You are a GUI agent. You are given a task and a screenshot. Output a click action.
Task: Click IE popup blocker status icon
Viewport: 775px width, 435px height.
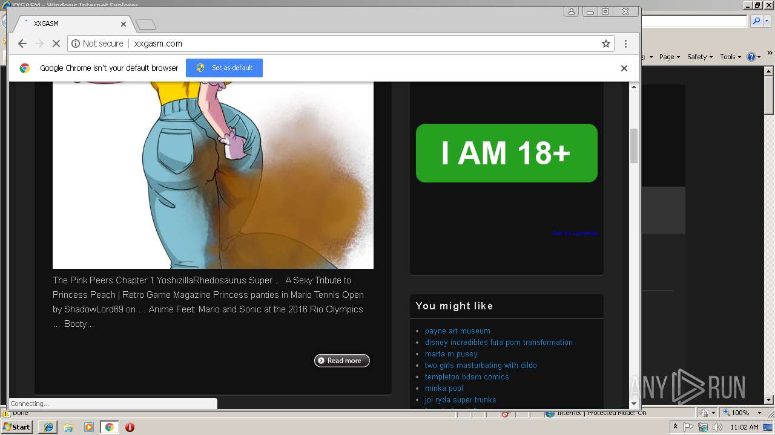506,414
